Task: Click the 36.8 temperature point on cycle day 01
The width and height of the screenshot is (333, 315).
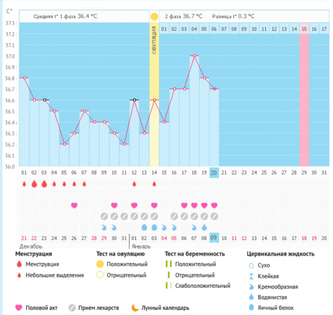Action: point(24,78)
